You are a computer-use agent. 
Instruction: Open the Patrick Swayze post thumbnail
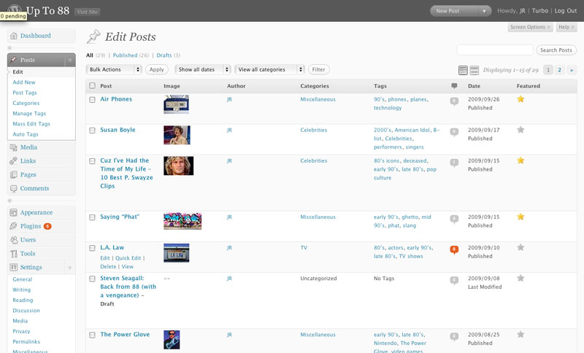tap(178, 166)
